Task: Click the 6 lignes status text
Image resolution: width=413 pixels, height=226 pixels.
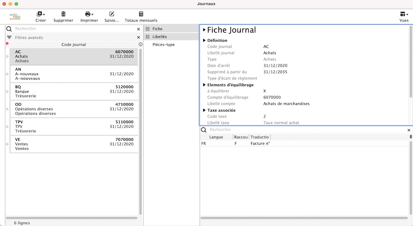Action: (22, 223)
